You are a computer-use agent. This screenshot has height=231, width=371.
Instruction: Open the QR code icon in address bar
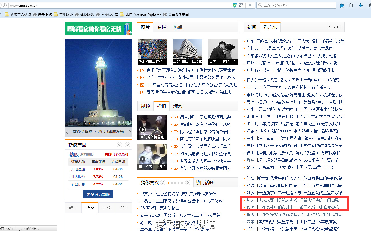tap(241, 5)
